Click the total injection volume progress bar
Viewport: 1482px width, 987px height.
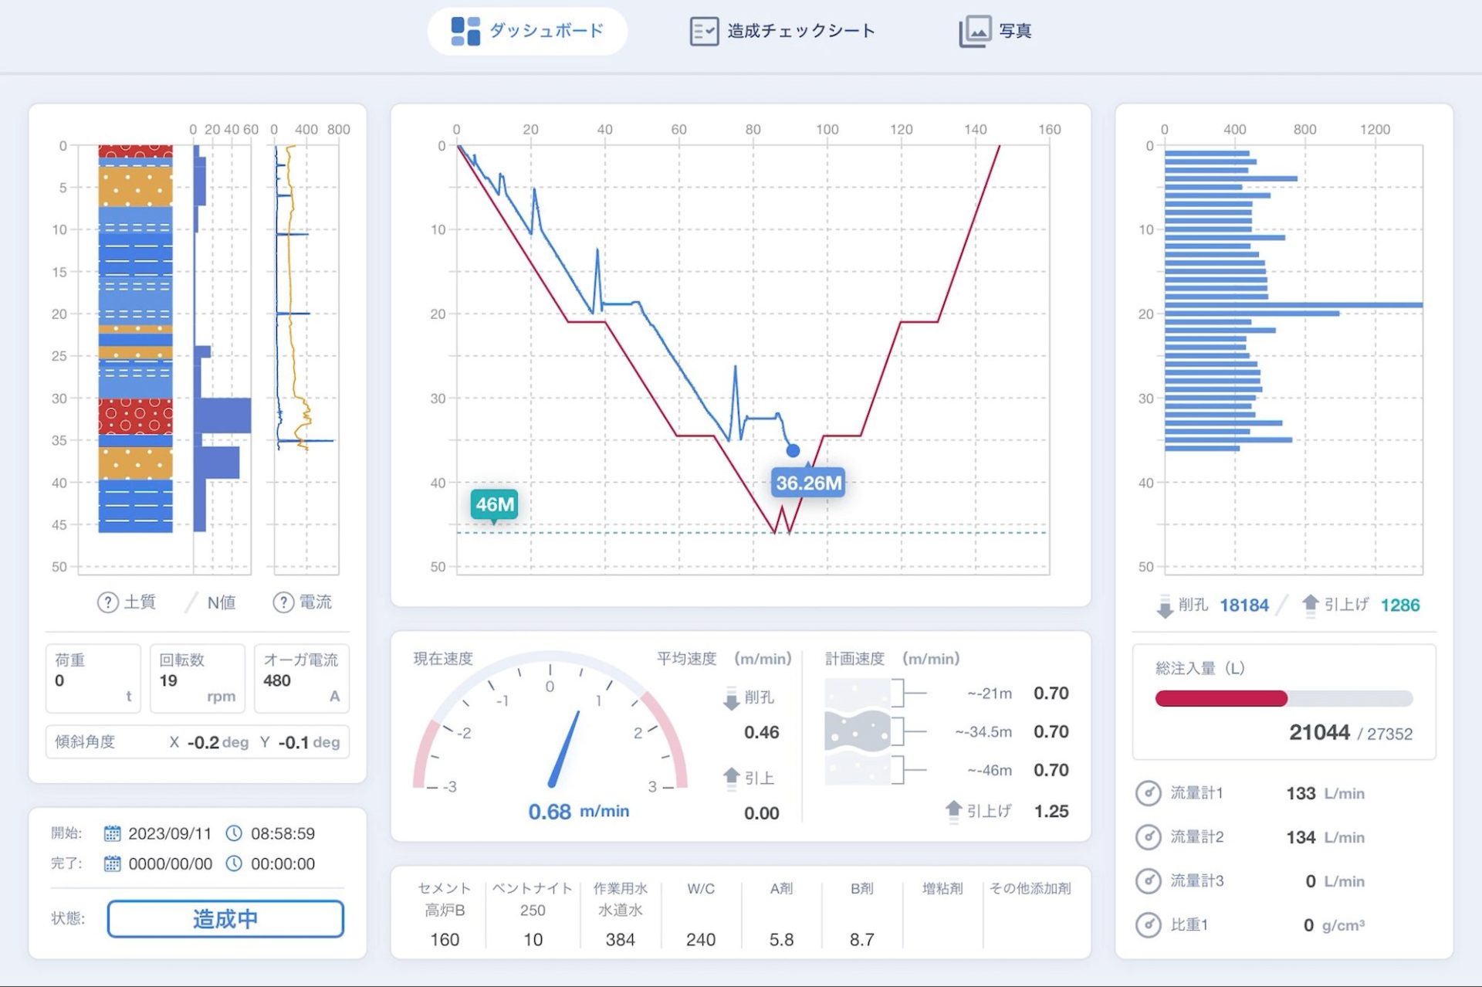click(x=1284, y=699)
